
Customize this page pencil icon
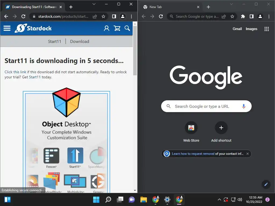point(266,184)
